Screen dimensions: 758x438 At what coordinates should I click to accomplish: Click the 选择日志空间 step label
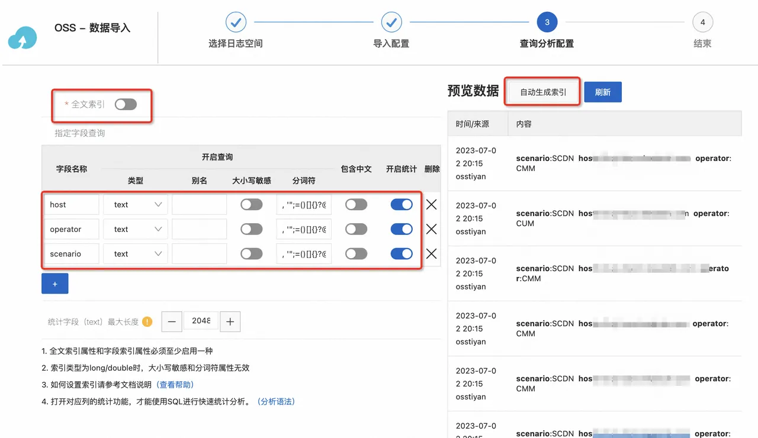tap(236, 44)
